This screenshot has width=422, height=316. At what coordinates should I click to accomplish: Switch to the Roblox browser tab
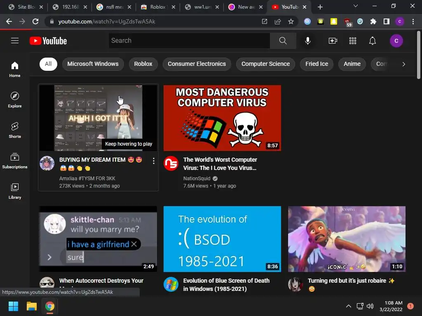point(157,7)
